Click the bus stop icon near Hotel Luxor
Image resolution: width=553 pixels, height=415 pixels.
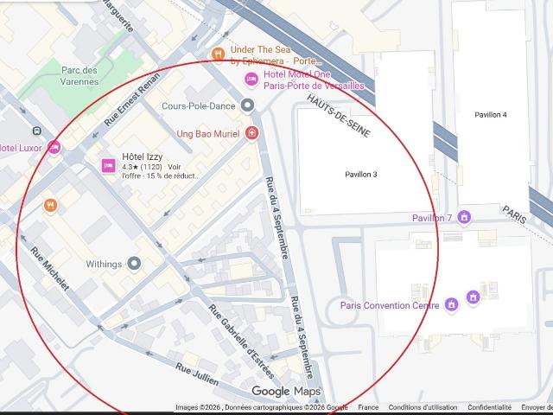pyautogui.click(x=36, y=131)
